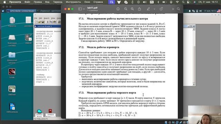Launch OMNotebook from the desktop
The height and width of the screenshot is (124, 221).
pyautogui.click(x=12, y=108)
